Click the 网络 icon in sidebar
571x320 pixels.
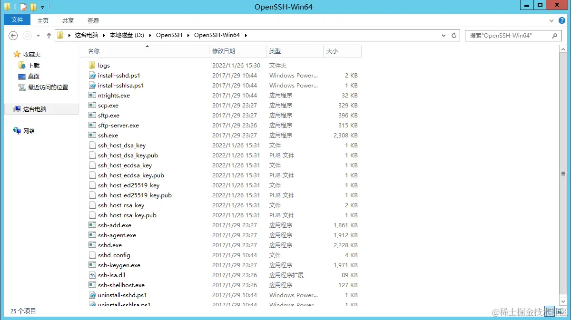[x=17, y=131]
